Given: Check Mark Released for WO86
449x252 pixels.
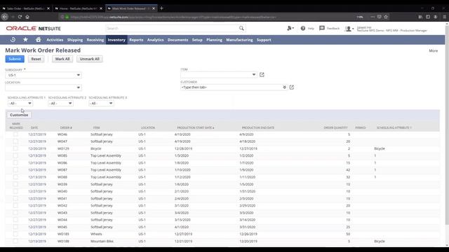Looking at the screenshot, I should pyautogui.click(x=15, y=163).
